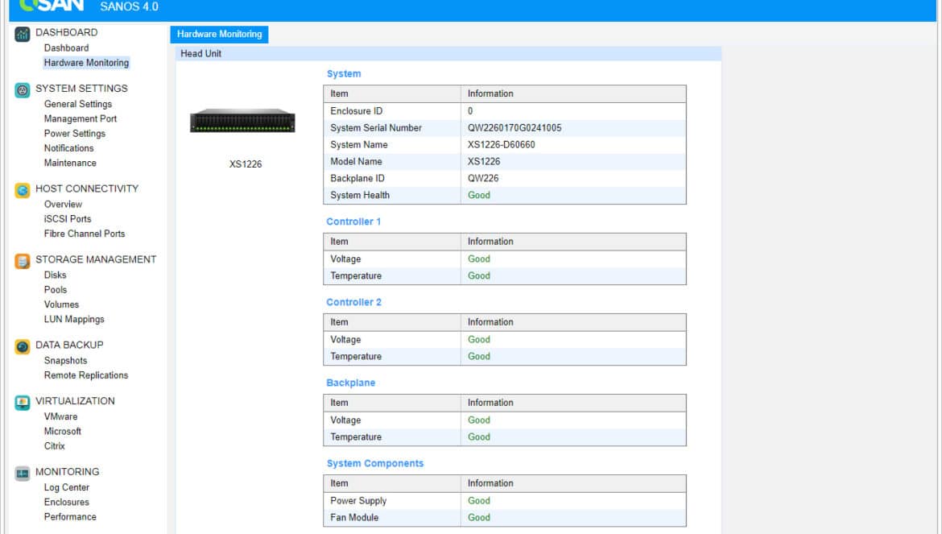Select the XS1226 enclosure thumbnail image
The width and height of the screenshot is (942, 534).
click(x=242, y=121)
